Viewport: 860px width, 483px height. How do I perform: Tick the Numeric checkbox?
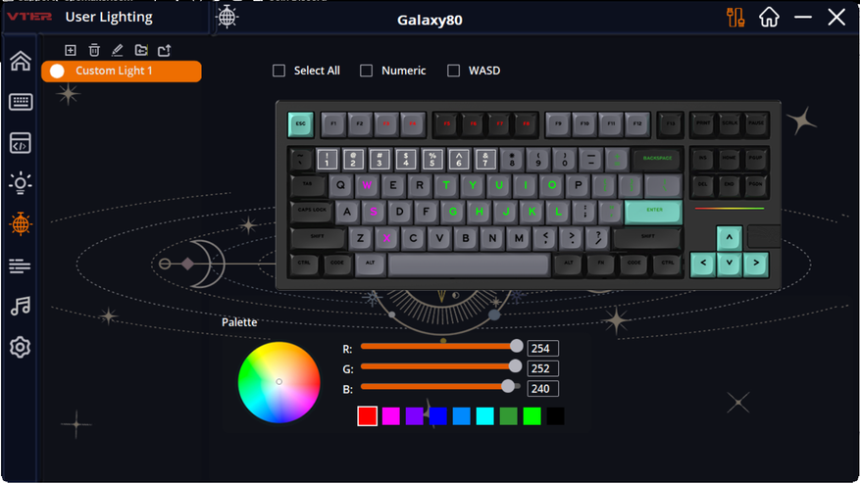pos(367,71)
